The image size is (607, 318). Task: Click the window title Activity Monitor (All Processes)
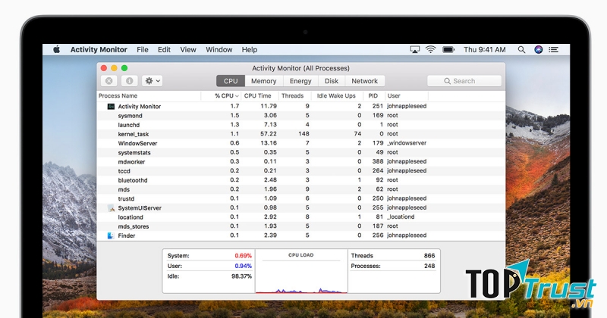pos(300,68)
